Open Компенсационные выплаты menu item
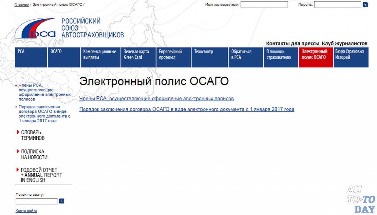 click(x=100, y=58)
